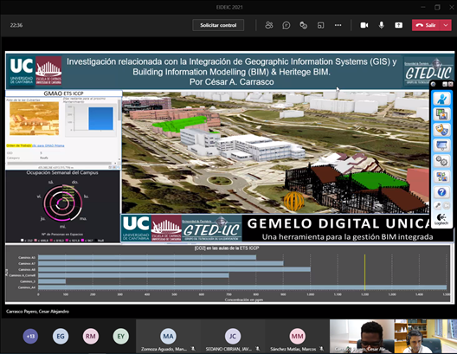Viewport: 457px width, 354px height.
Task: Open the meeting chat icon
Action: click(x=286, y=25)
